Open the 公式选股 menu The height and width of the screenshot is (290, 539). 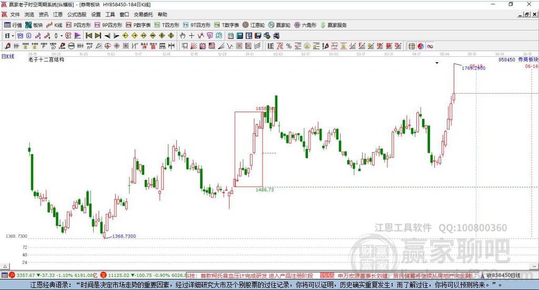[77, 14]
